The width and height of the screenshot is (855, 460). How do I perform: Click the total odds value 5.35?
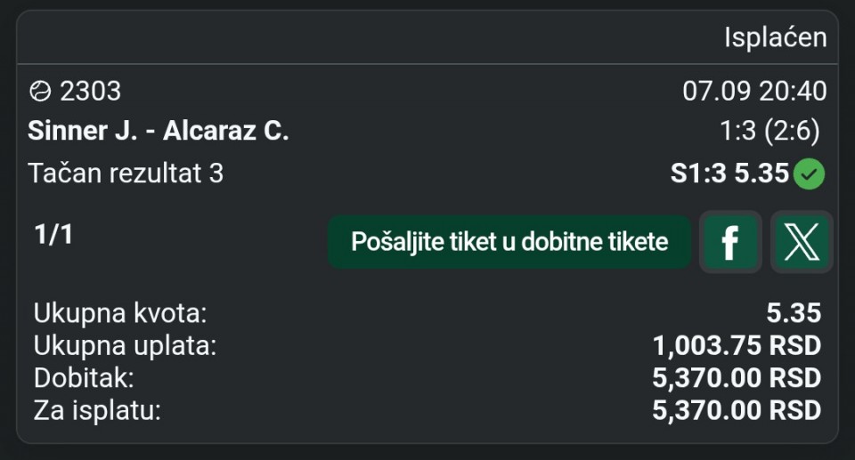[x=794, y=313]
